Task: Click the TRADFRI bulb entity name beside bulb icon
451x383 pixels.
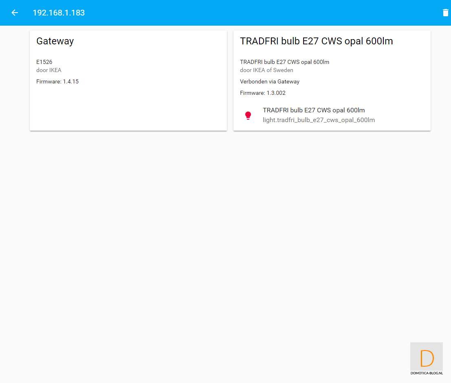Action: pyautogui.click(x=314, y=110)
